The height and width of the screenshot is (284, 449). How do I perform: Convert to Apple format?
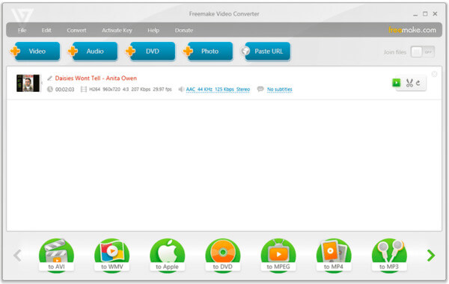(x=168, y=256)
